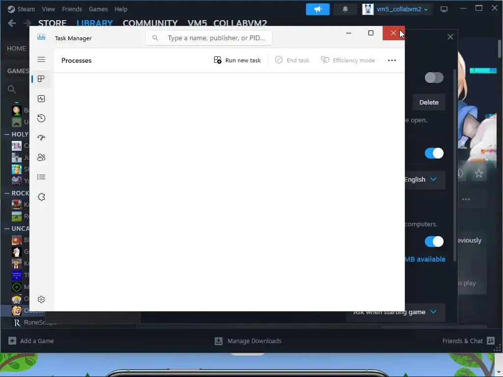Open STORE tab in Steam

(52, 23)
